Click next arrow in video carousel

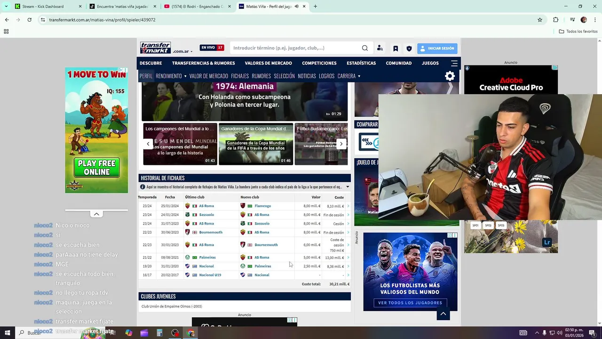(341, 144)
